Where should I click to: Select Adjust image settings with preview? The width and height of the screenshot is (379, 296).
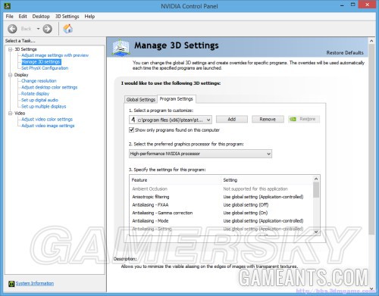pos(55,55)
